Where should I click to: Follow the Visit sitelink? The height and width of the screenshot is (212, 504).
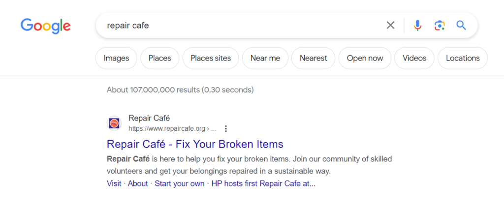point(114,184)
